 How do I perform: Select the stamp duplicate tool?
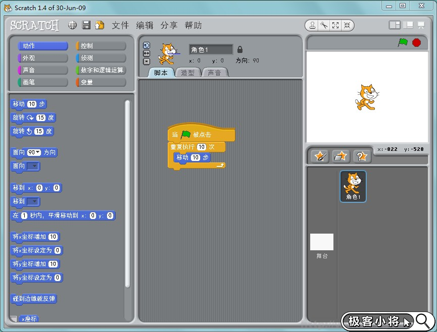pos(313,25)
